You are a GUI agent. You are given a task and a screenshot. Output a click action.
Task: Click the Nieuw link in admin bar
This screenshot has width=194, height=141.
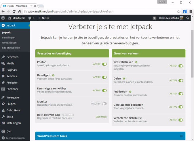[x=45, y=18]
